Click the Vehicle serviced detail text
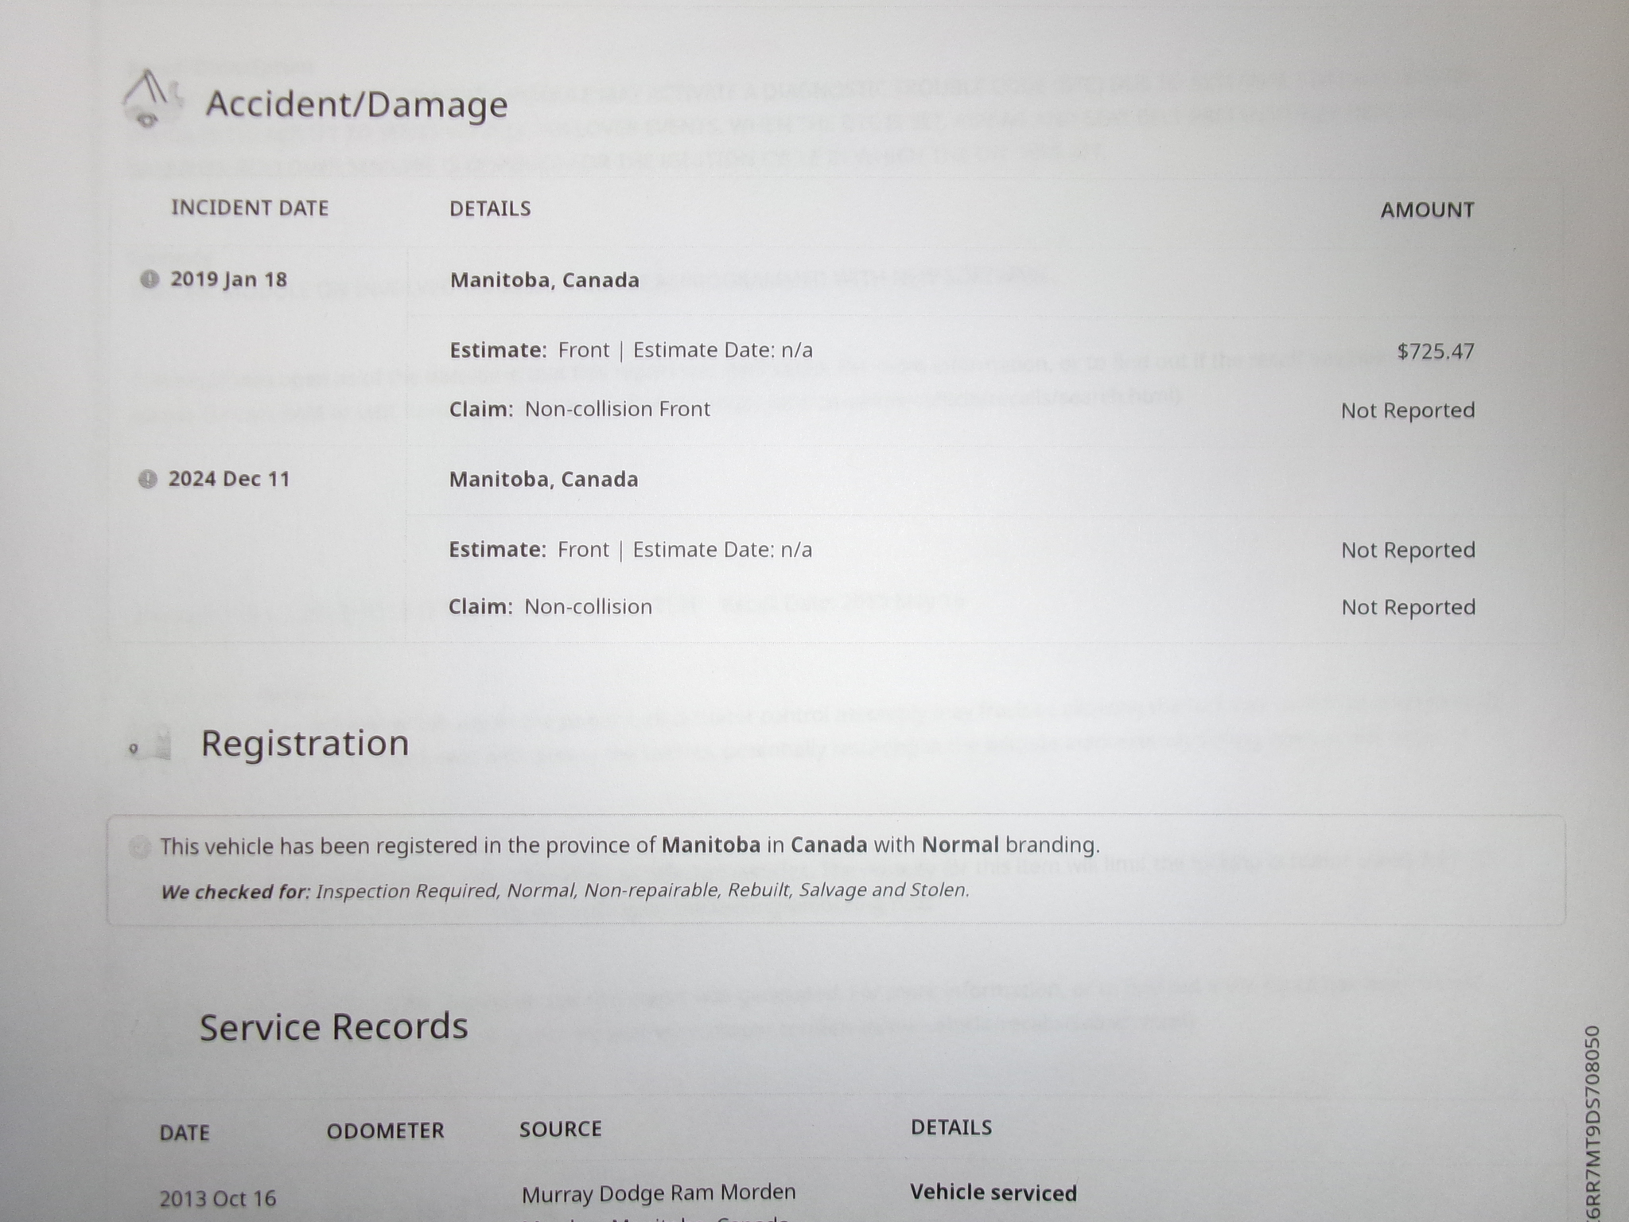The height and width of the screenshot is (1222, 1629). click(993, 1193)
